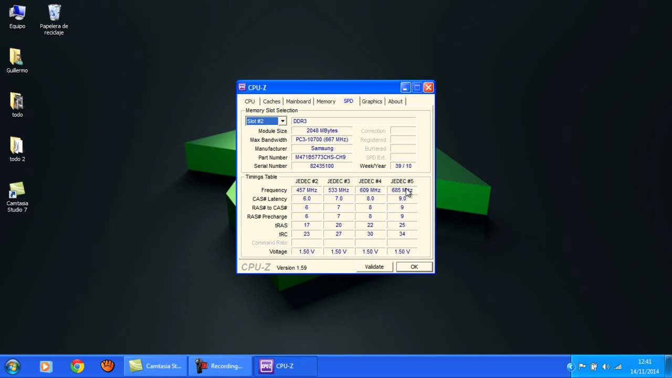Select the 'todo' desktop folder

tap(17, 105)
